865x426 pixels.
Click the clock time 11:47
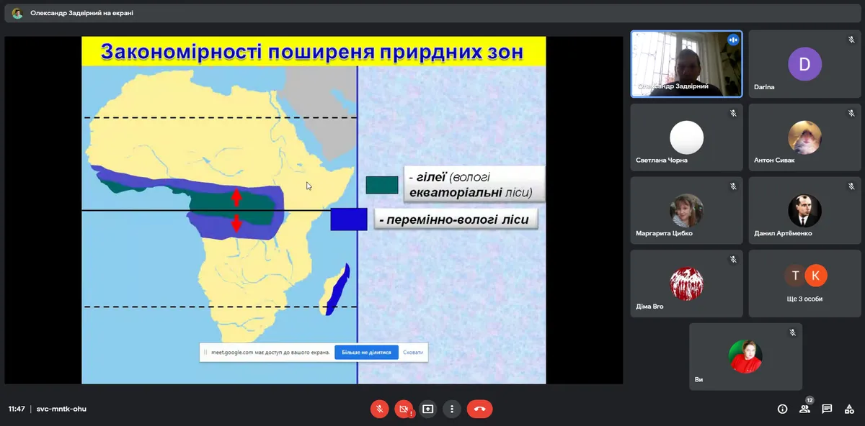coord(17,409)
